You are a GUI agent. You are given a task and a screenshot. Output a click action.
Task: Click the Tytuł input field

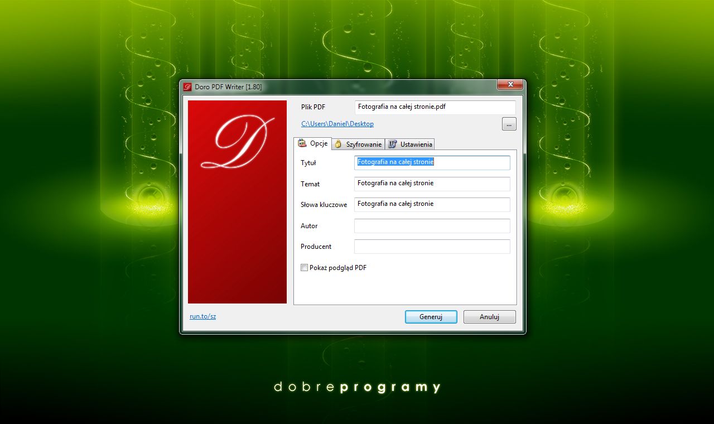pyautogui.click(x=432, y=162)
